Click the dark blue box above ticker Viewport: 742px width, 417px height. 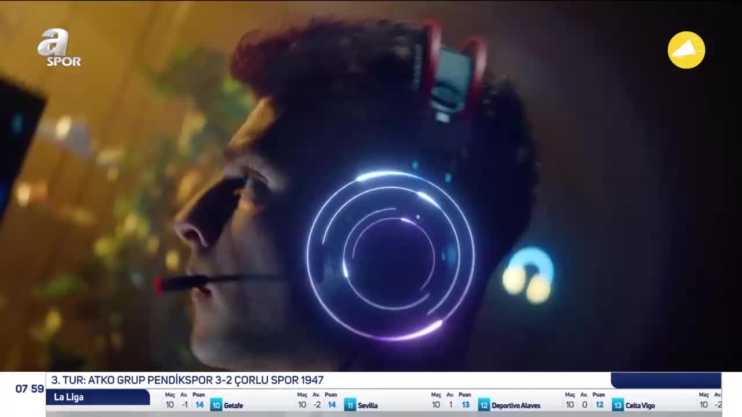pos(665,380)
